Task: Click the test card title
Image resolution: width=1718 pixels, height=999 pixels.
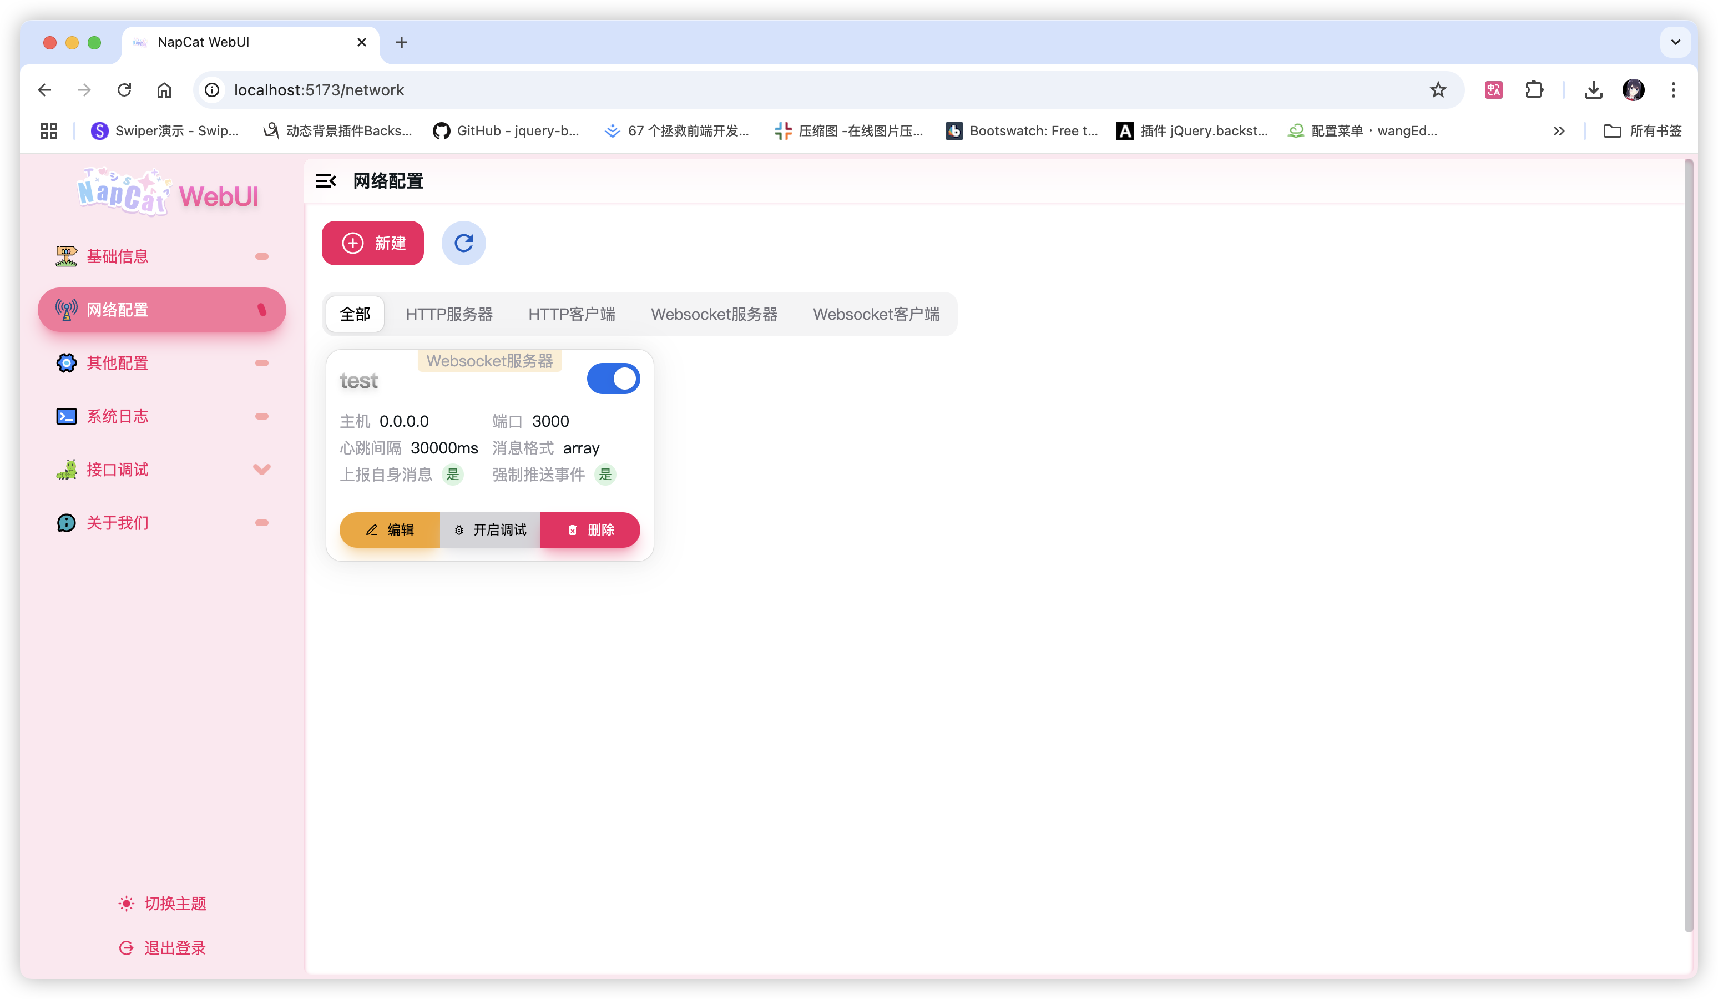Action: click(x=358, y=381)
